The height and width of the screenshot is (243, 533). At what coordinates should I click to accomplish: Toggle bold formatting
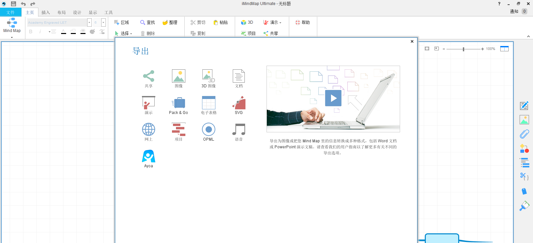pyautogui.click(x=31, y=32)
